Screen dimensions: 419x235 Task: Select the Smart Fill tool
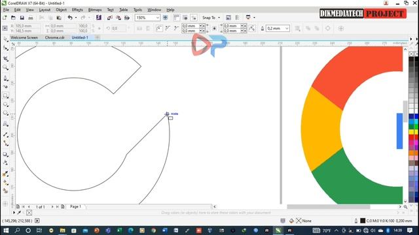(5, 191)
